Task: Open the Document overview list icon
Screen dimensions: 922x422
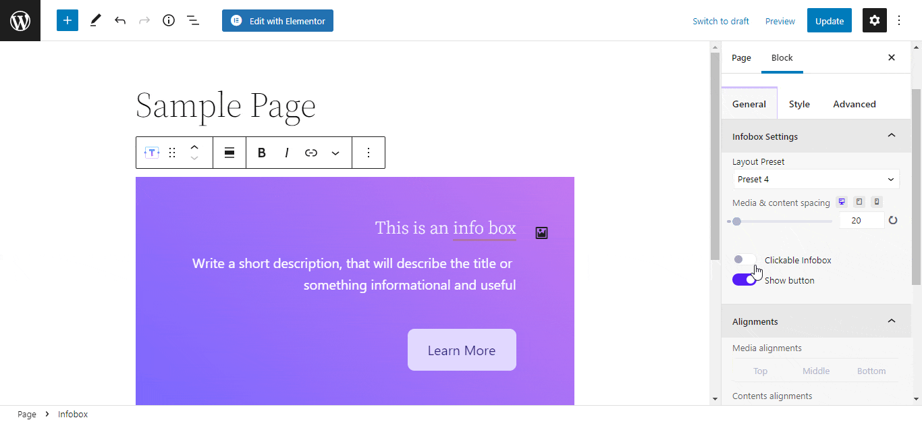Action: coord(193,20)
